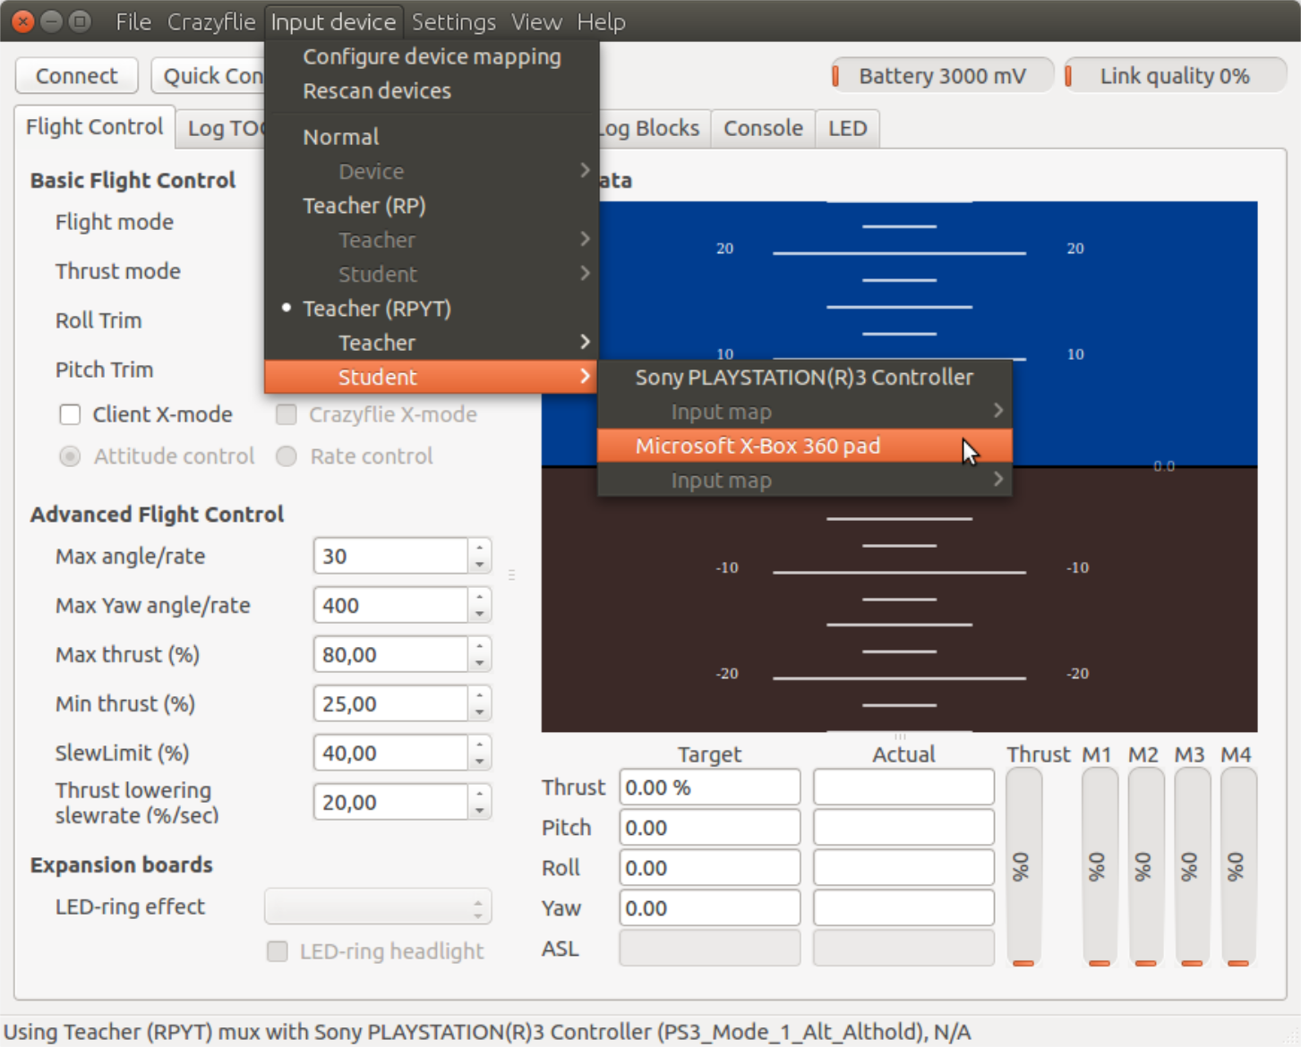Toggle Client X-mode checkbox
The image size is (1301, 1047).
coord(70,414)
